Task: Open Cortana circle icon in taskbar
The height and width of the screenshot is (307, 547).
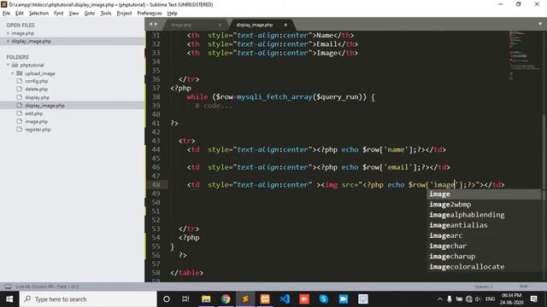Action: coord(167,299)
